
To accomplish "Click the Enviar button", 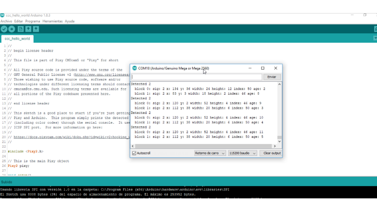I will 272,77.
